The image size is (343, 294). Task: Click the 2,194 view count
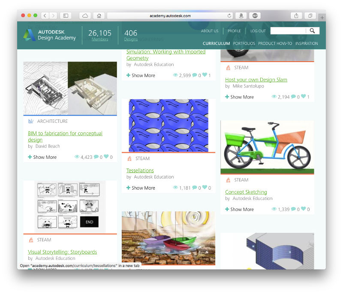pyautogui.click(x=284, y=97)
